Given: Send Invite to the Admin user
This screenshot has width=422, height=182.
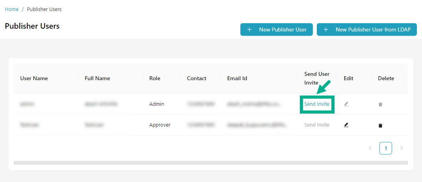Looking at the screenshot, I should pos(317,104).
